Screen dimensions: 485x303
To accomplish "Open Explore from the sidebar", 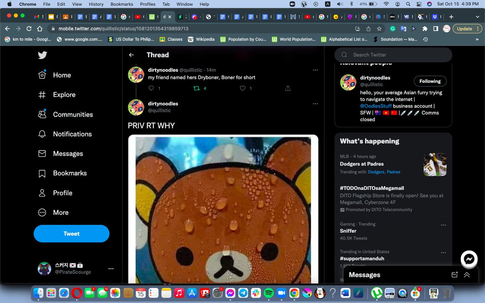I will point(57,95).
